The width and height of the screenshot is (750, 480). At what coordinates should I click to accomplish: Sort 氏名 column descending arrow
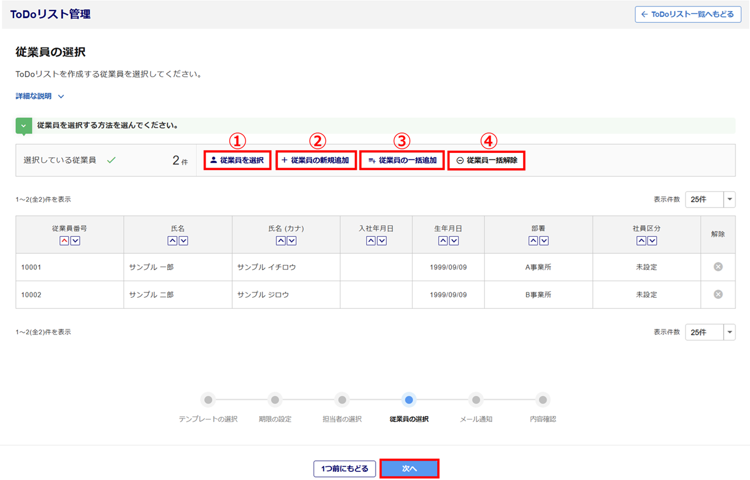coord(183,241)
